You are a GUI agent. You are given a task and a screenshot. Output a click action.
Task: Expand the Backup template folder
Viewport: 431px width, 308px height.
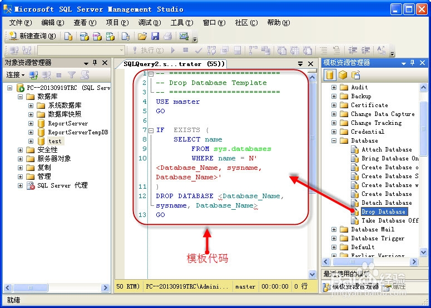click(334, 96)
